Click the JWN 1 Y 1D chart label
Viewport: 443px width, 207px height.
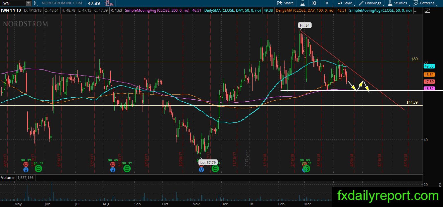[x=11, y=11]
